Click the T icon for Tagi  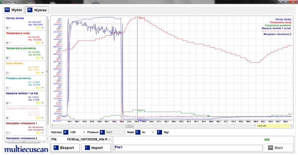159,132
